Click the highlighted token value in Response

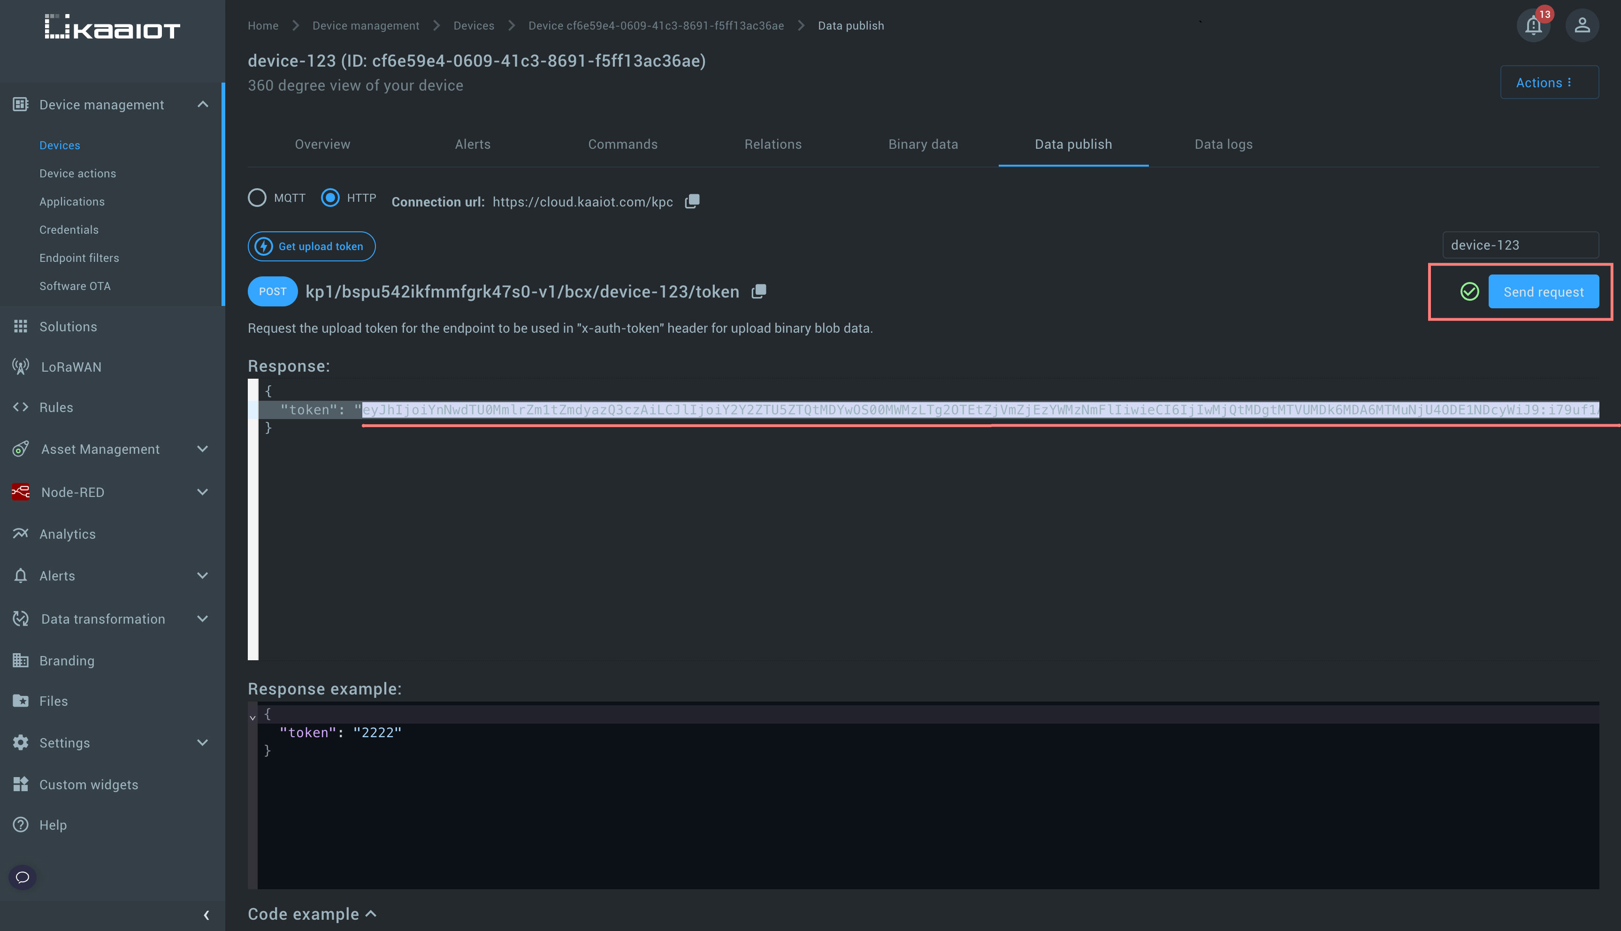[x=980, y=410]
